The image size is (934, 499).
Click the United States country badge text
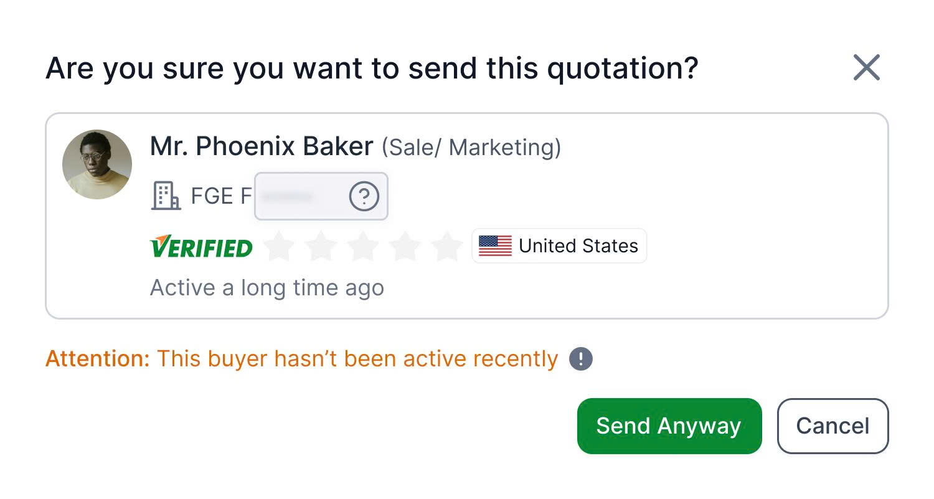click(x=578, y=246)
